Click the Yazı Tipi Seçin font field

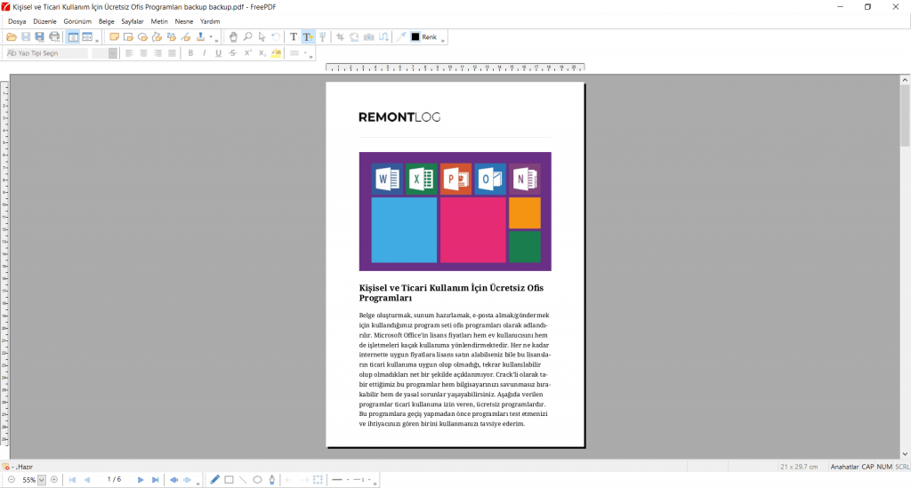(x=46, y=53)
